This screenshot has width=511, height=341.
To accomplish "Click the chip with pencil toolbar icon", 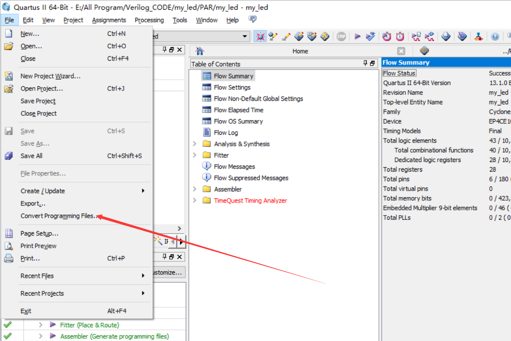I will 299,36.
